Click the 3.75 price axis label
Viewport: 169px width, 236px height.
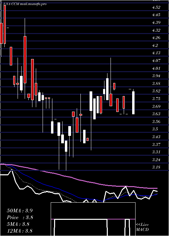pyautogui.click(x=156, y=99)
